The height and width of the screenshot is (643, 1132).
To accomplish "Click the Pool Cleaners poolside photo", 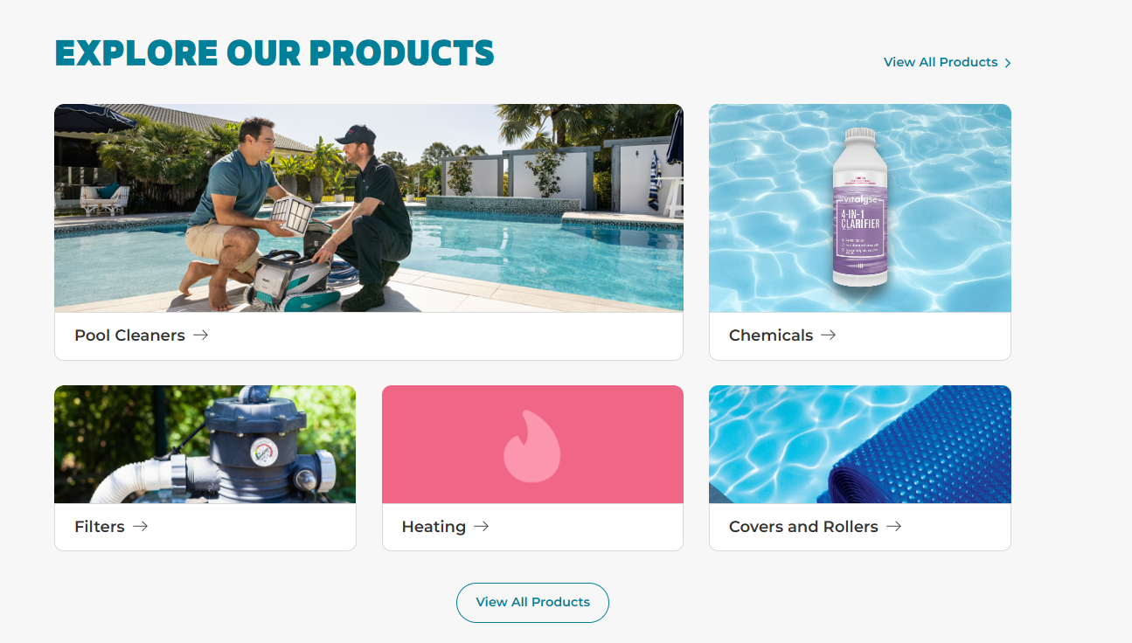I will tap(369, 208).
